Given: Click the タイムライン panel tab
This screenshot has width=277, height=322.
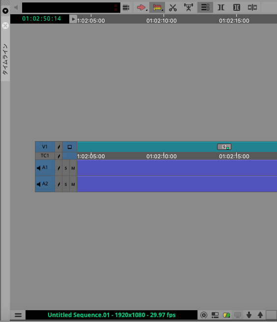Looking at the screenshot, I should coord(5,59).
